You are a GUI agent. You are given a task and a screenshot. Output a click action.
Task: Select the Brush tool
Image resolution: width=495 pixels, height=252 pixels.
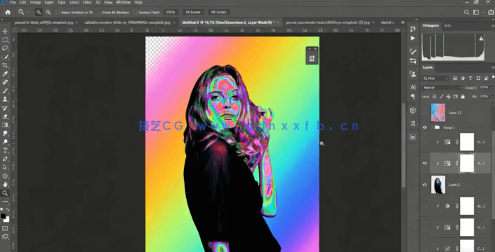point(5,91)
